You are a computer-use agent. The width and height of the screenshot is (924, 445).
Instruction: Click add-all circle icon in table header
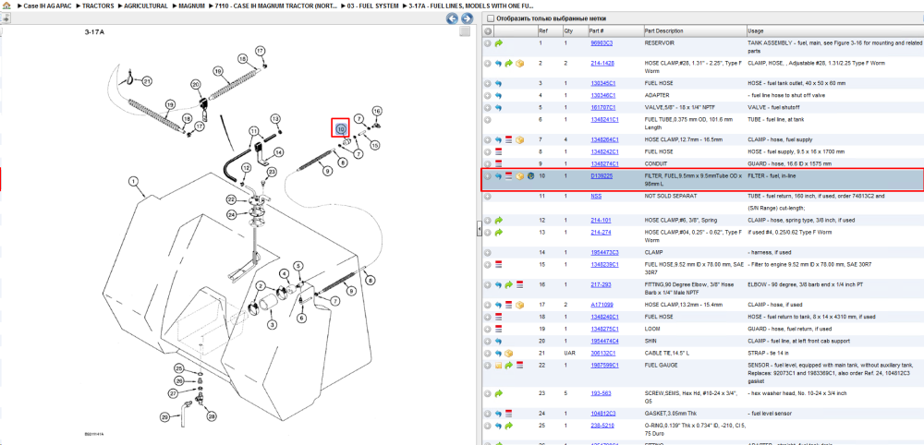point(487,30)
